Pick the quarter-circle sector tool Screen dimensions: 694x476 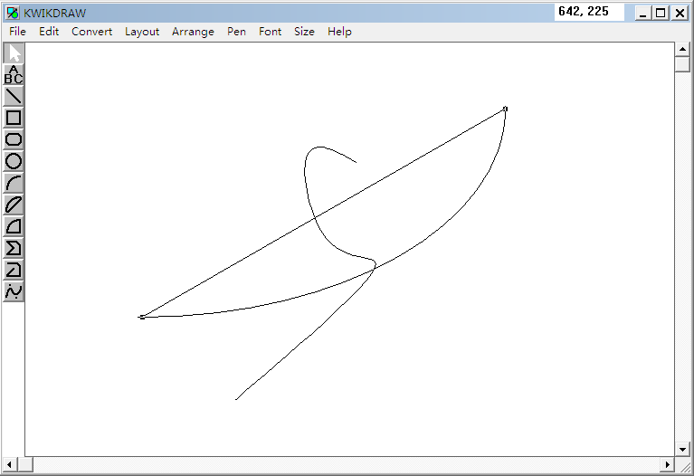pos(14,226)
